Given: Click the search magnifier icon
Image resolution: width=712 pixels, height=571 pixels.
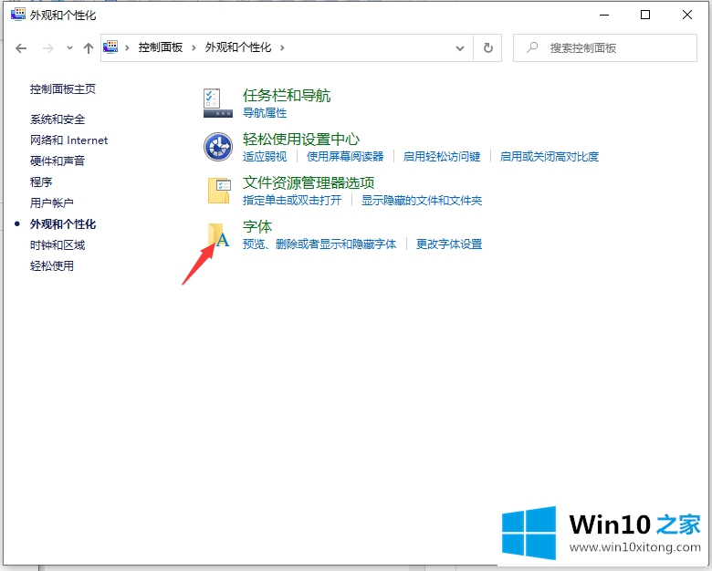Looking at the screenshot, I should pos(532,47).
